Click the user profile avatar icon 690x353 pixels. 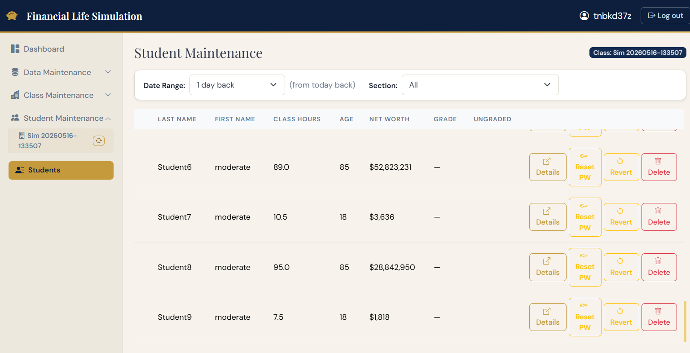[x=584, y=16]
